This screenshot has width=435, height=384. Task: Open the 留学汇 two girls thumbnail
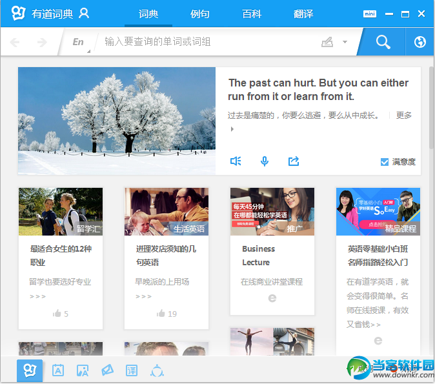(x=61, y=212)
